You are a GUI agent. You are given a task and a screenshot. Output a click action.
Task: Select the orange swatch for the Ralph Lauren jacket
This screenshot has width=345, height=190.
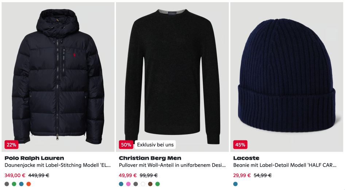28,184
